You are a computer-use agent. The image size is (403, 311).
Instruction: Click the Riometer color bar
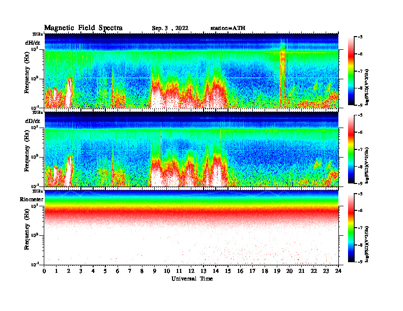tap(351, 228)
